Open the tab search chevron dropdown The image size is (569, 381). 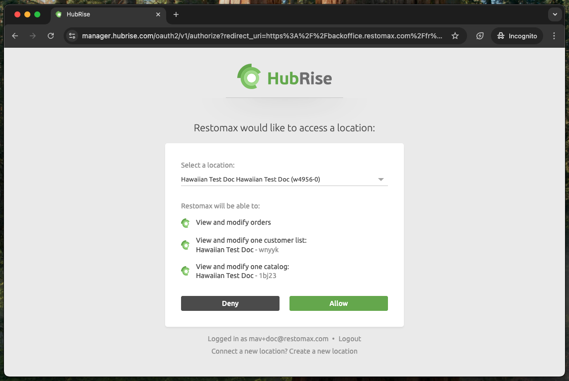[x=555, y=14]
